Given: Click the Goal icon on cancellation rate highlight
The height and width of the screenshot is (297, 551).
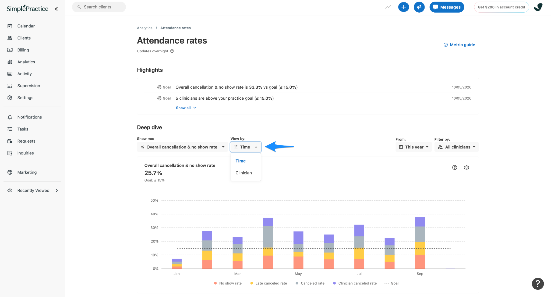Looking at the screenshot, I should 159,87.
